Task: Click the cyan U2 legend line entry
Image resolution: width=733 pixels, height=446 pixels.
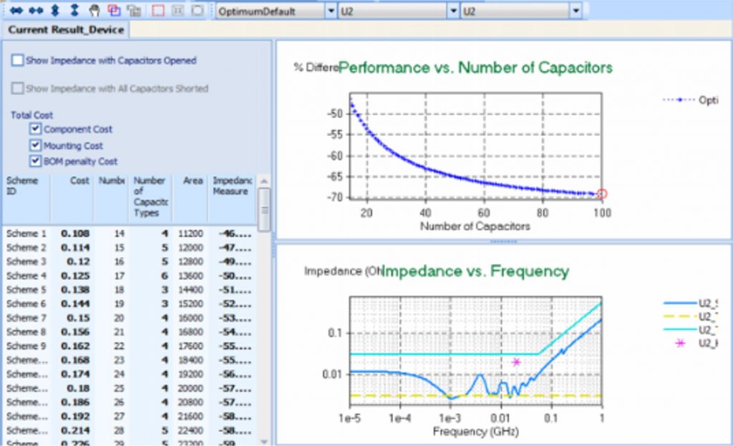Action: [691, 329]
